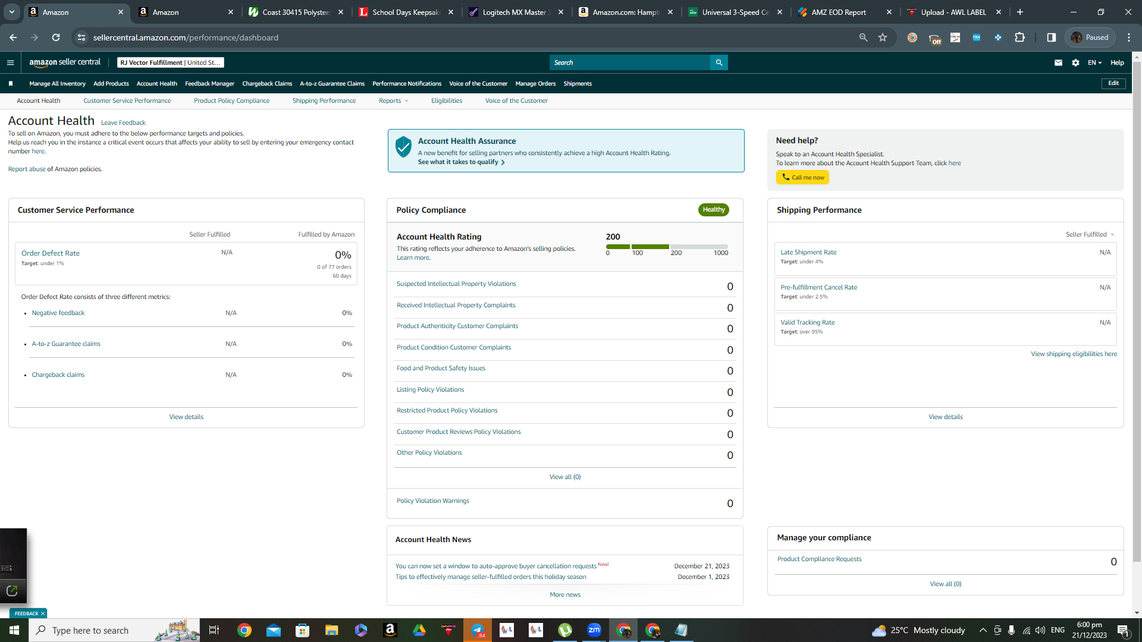Open the Reports dropdown menu
Screen dimensions: 1142x642
394,101
